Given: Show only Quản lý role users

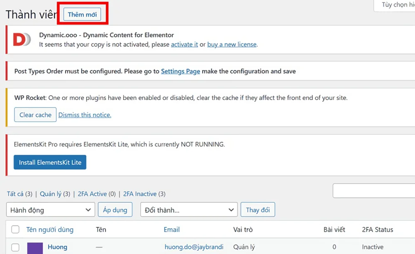Looking at the screenshot, I should [51, 194].
